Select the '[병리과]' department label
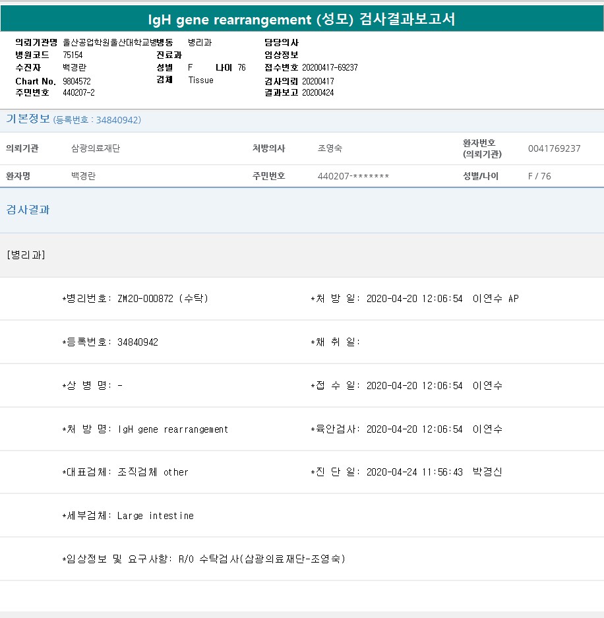The height and width of the screenshot is (618, 604). (26, 255)
